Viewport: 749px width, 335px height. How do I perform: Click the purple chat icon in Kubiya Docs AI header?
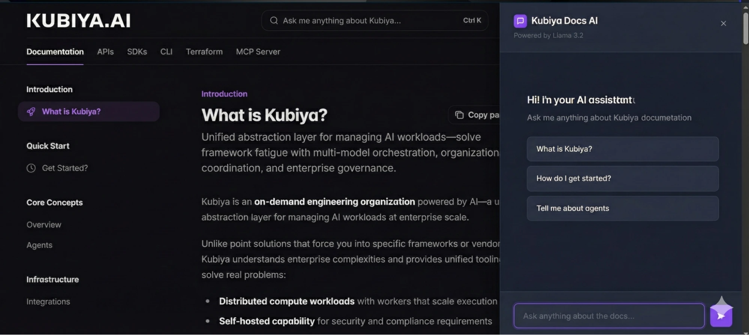520,21
